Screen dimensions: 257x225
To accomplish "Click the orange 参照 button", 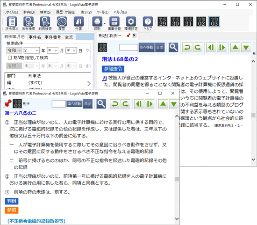I will (12, 210).
